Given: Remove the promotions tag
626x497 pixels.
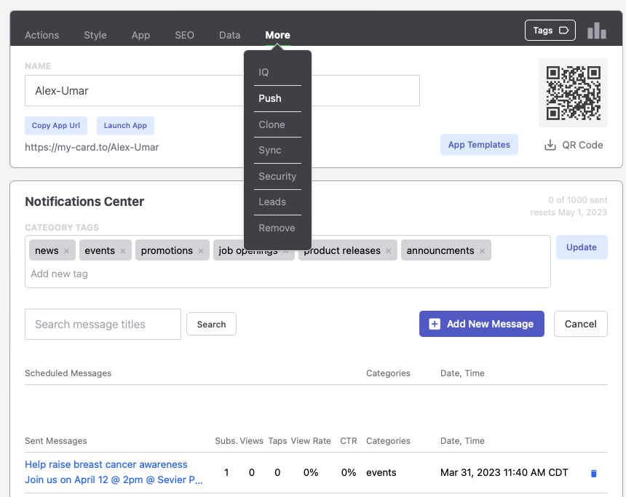Looking at the screenshot, I should click(201, 251).
